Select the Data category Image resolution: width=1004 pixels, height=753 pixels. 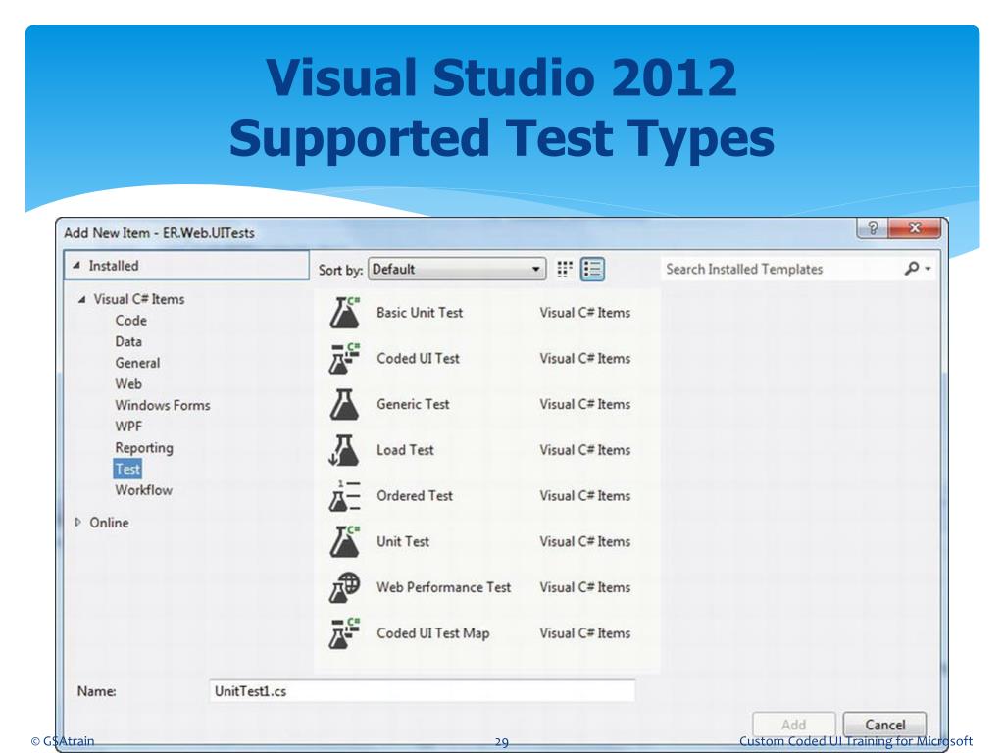pyautogui.click(x=128, y=341)
